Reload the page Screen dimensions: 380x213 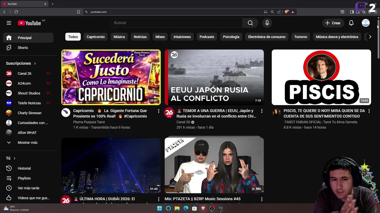point(16,12)
